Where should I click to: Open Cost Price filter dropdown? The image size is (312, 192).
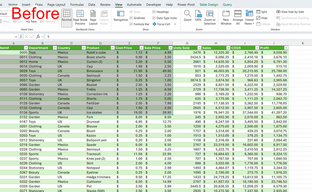[142, 48]
